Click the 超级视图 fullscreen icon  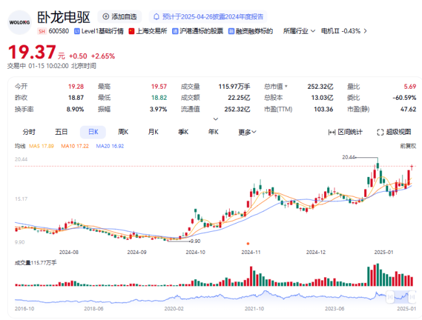[x=380, y=132]
